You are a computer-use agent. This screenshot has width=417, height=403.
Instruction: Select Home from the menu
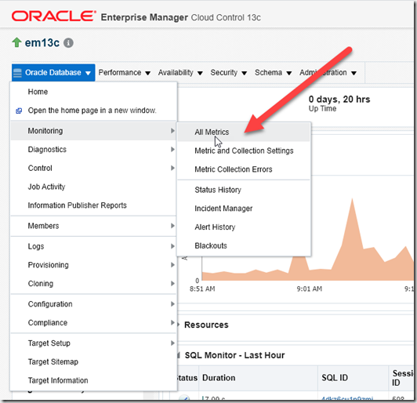point(93,92)
